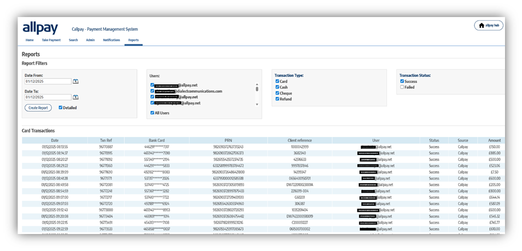Click the Date column header

click(55, 141)
